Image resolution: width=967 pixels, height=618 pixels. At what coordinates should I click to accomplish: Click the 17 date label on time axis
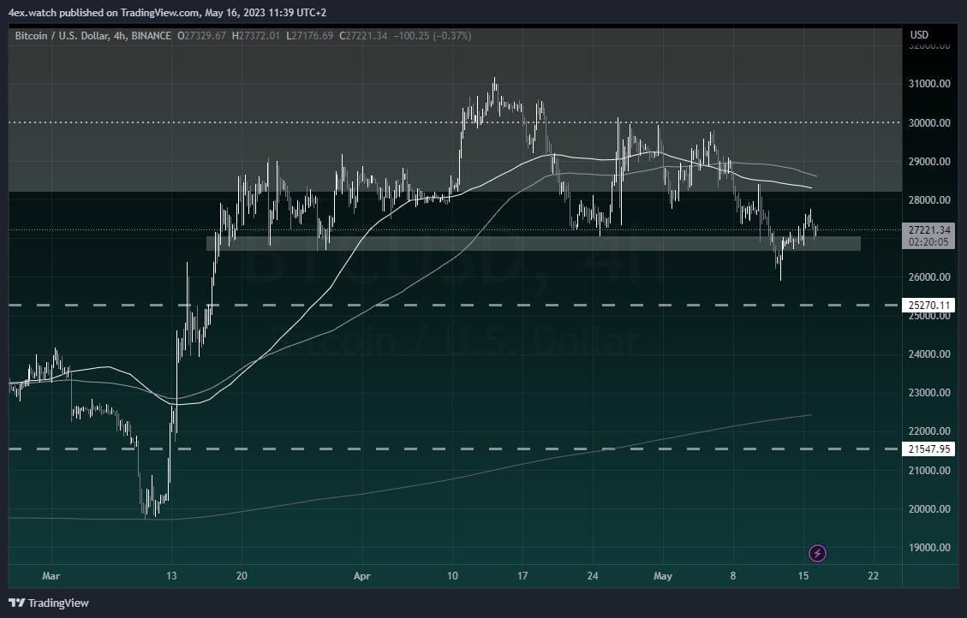coord(522,576)
